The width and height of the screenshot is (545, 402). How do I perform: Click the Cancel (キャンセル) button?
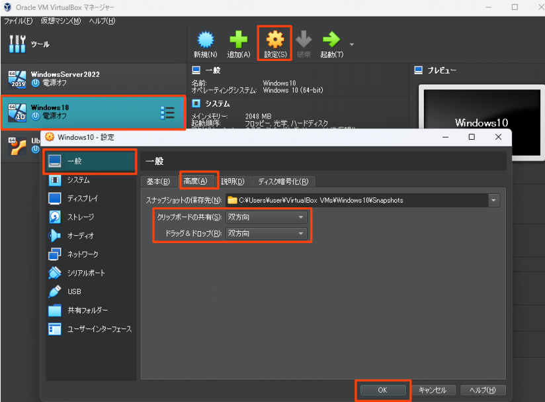point(433,390)
